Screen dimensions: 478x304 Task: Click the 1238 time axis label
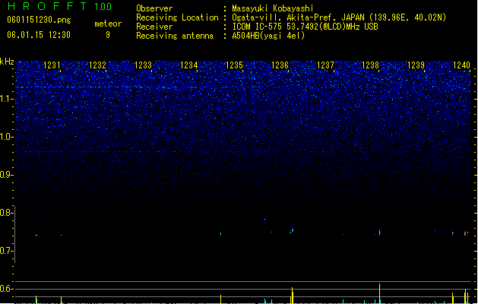(370, 65)
